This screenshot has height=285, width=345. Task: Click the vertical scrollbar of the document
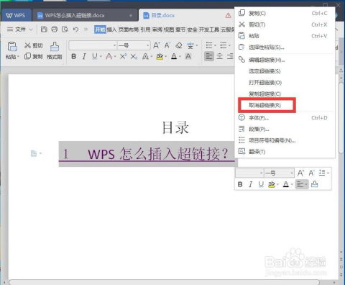tap(341, 117)
